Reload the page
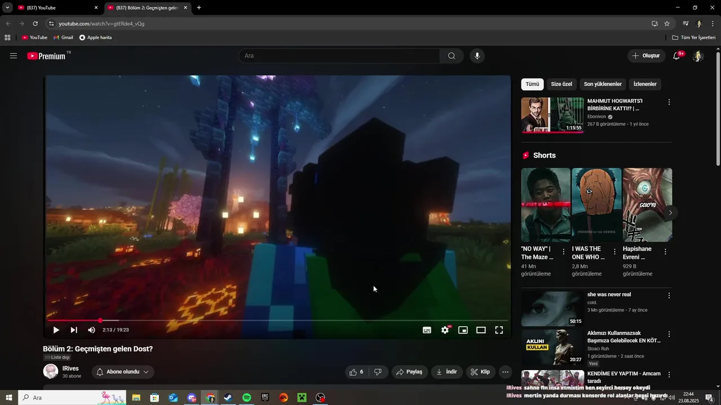Screen dimensions: 721x405 tap(35, 24)
